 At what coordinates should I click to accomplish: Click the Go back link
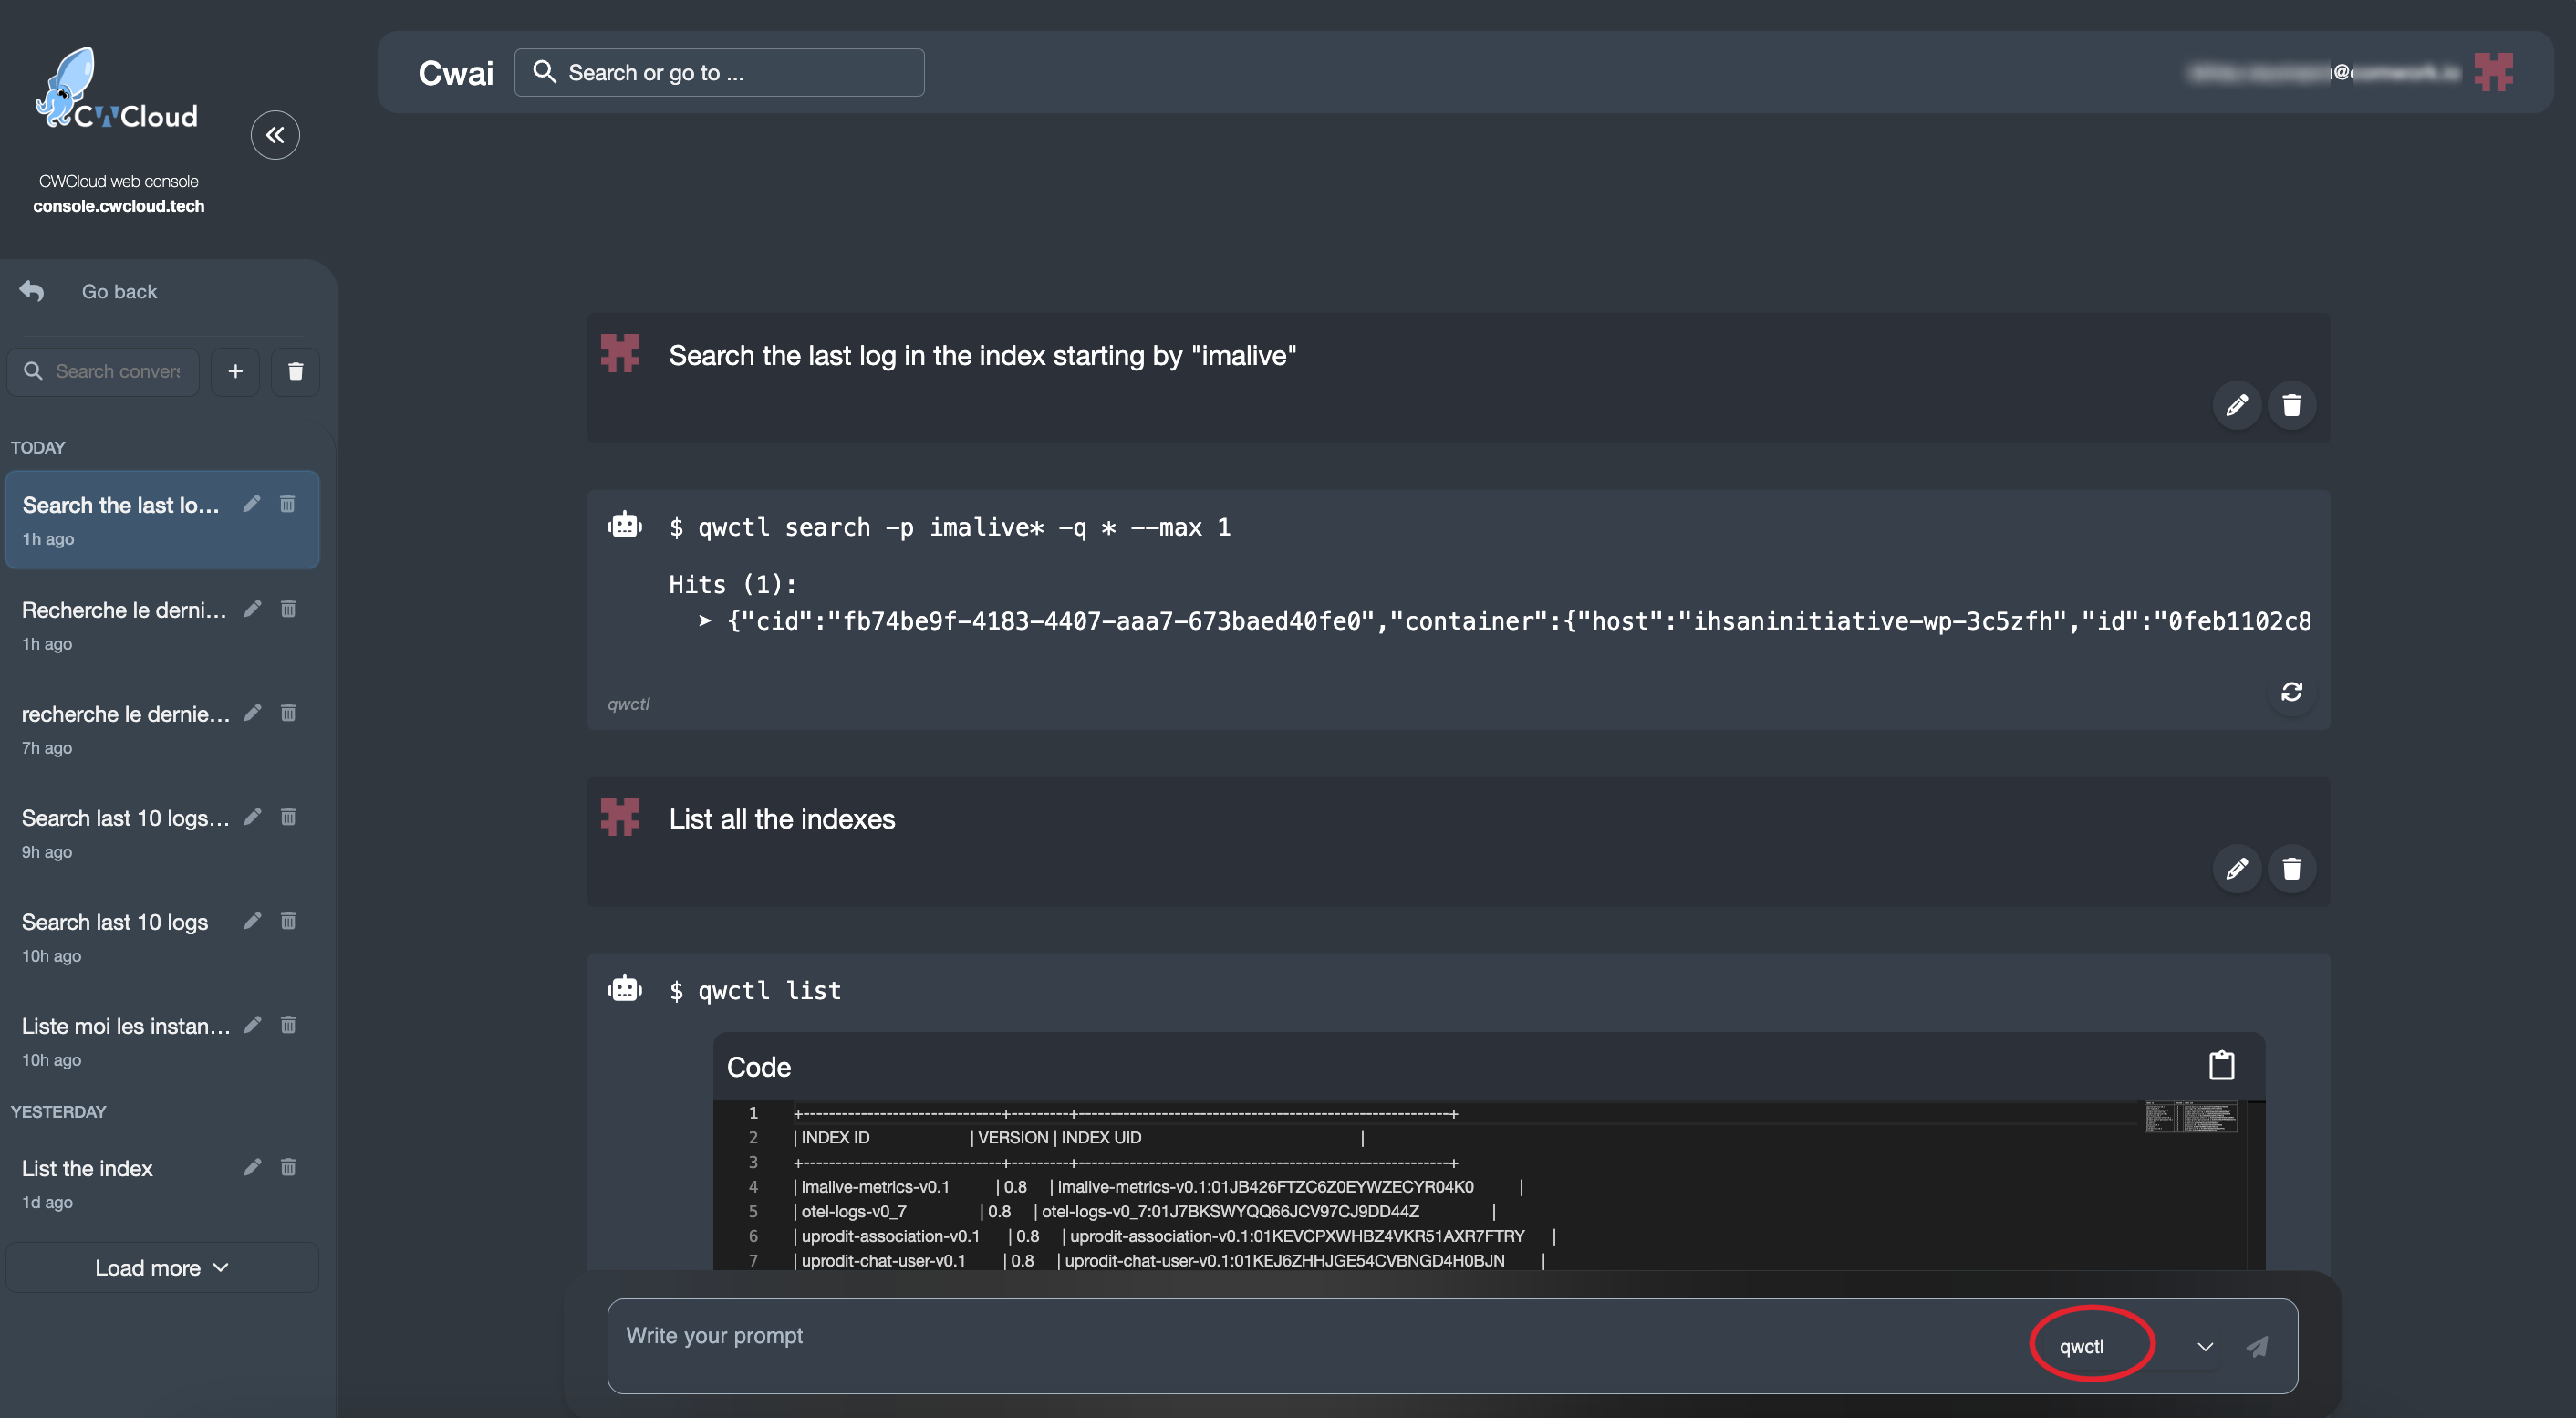[x=119, y=291]
